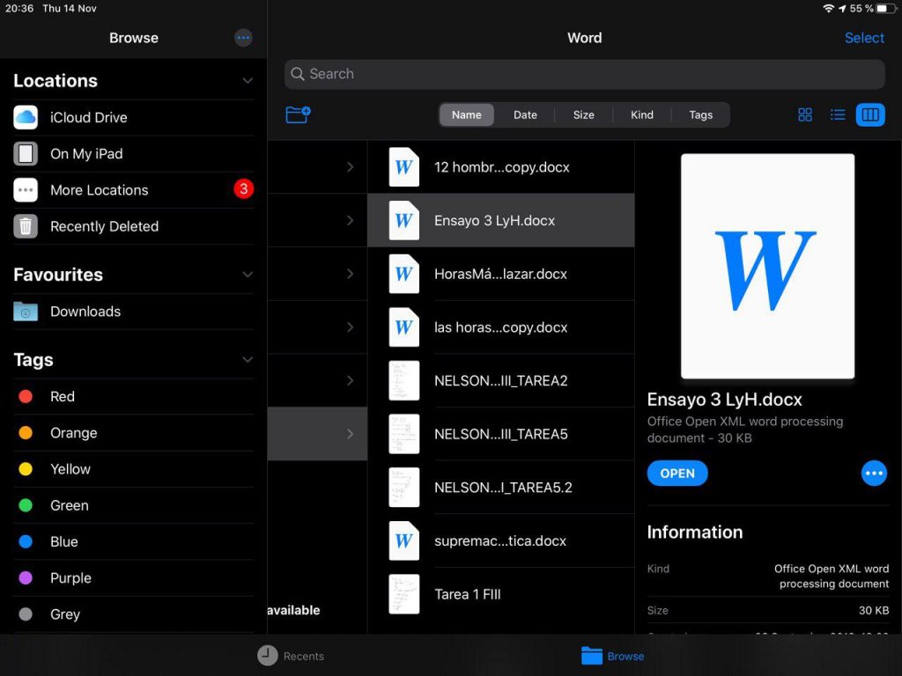Tap the Search field
902x676 pixels.
584,74
